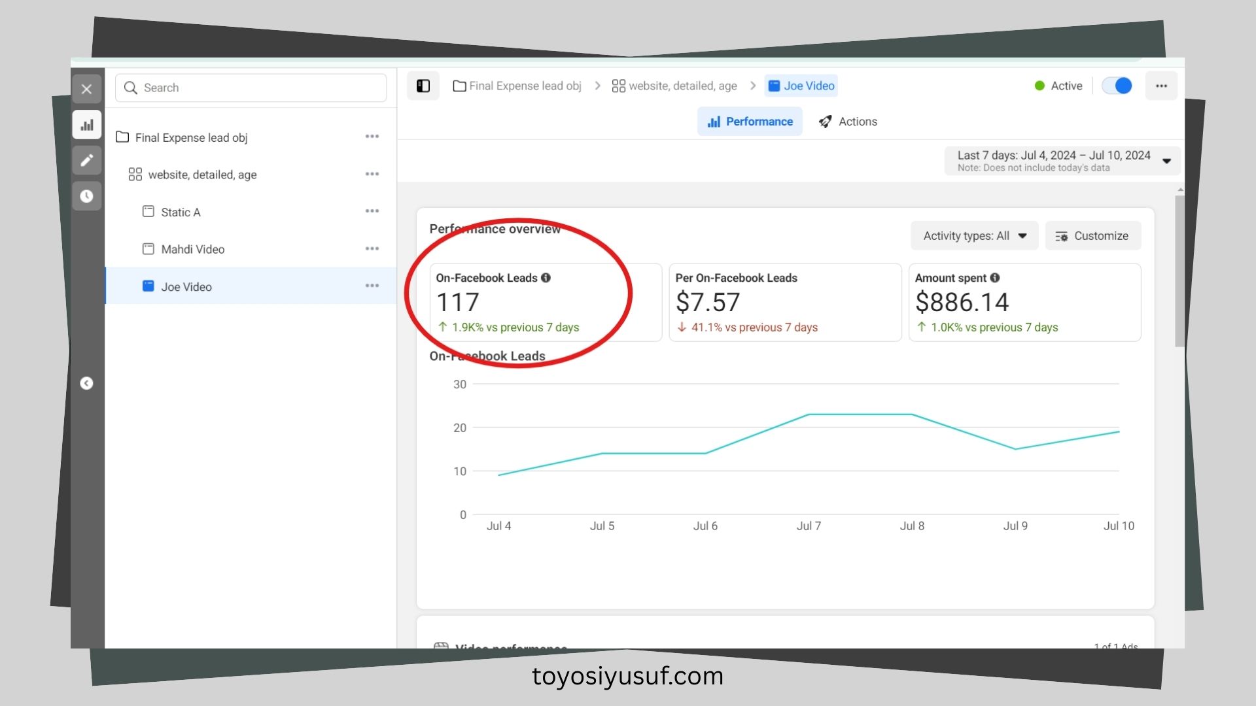
Task: Select website, detailed, age ad set
Action: click(x=251, y=175)
